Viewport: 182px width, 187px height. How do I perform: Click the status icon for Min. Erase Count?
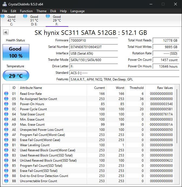(6, 119)
